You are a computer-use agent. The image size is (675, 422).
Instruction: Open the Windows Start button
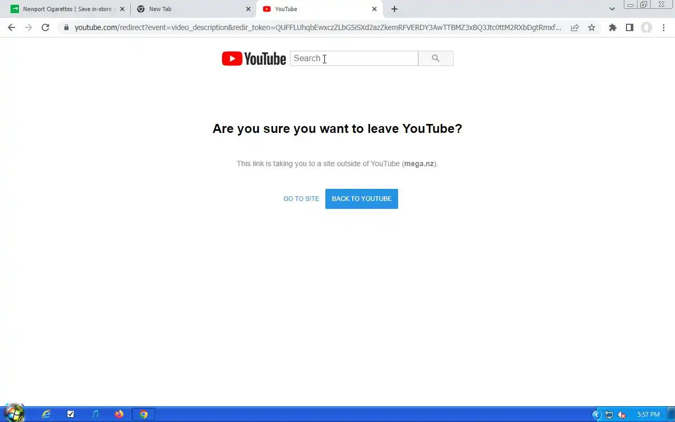[x=14, y=413]
